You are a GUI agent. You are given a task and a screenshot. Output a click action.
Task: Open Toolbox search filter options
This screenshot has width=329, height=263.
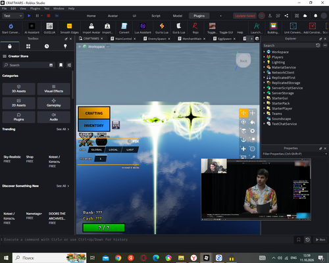[x=69, y=65]
